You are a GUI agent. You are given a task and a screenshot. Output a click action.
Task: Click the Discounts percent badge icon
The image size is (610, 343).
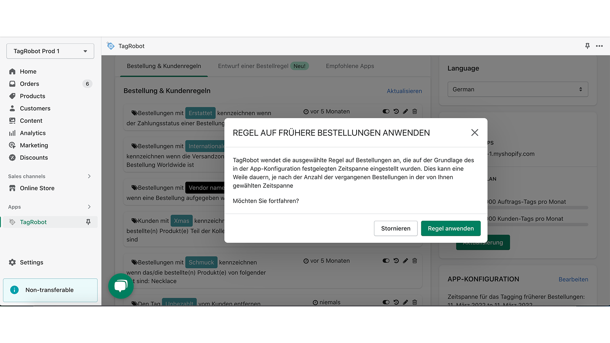tap(12, 157)
